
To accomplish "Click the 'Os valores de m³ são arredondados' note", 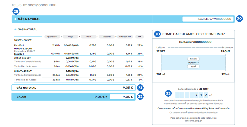I will 193,113.
